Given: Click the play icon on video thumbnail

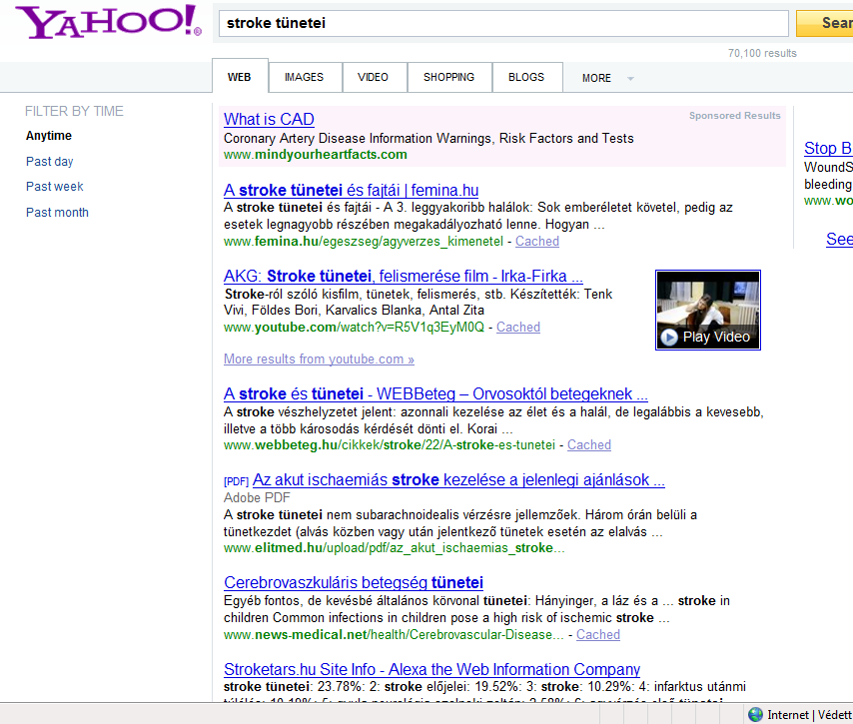Looking at the screenshot, I should tap(669, 338).
